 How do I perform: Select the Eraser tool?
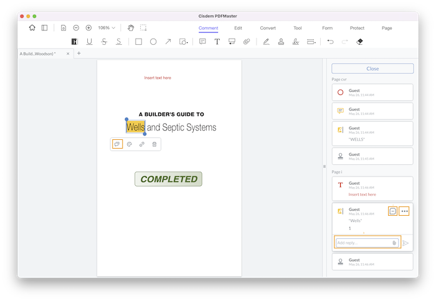point(359,42)
